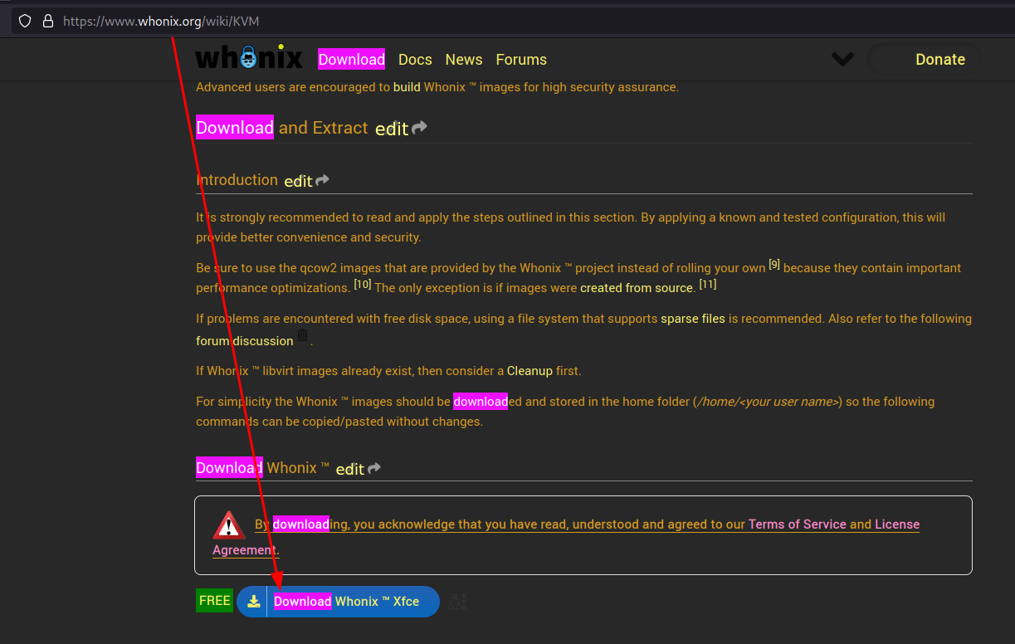
Task: Open the Forums navigation menu item
Action: tap(521, 60)
